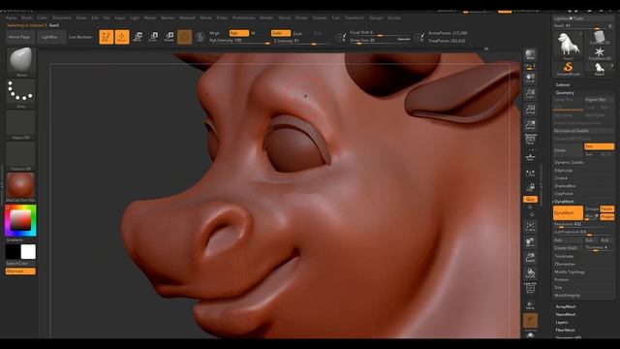Open the Document menu
Viewport: 620px width, 349px height.
pos(62,17)
